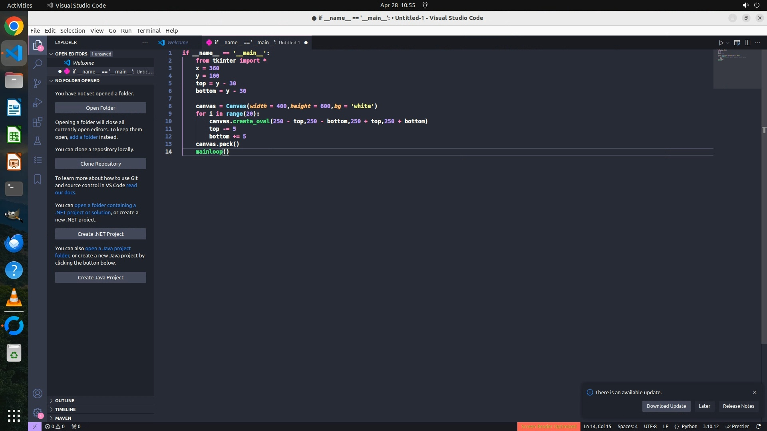Image resolution: width=767 pixels, height=431 pixels.
Task: Open the Source Control view
Action: [x=38, y=83]
